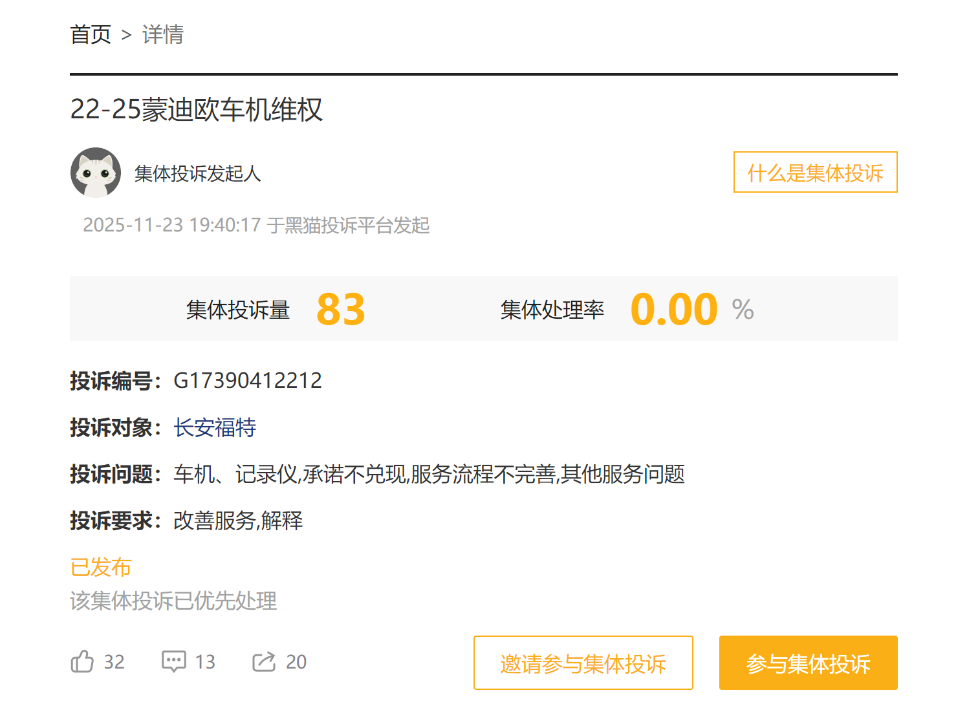Open comments via speech bubble icon

coord(173,661)
